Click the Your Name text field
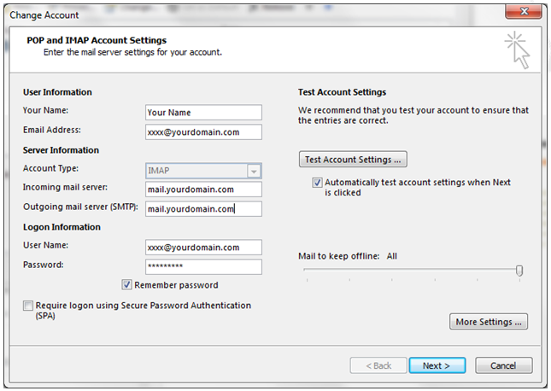This screenshot has width=551, height=391. (x=203, y=113)
